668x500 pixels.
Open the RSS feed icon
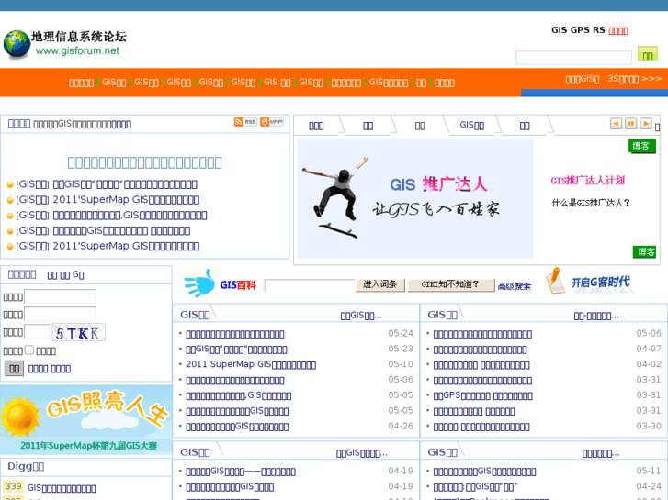(x=245, y=122)
